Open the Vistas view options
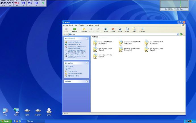The image size is (196, 123). click(106, 30)
